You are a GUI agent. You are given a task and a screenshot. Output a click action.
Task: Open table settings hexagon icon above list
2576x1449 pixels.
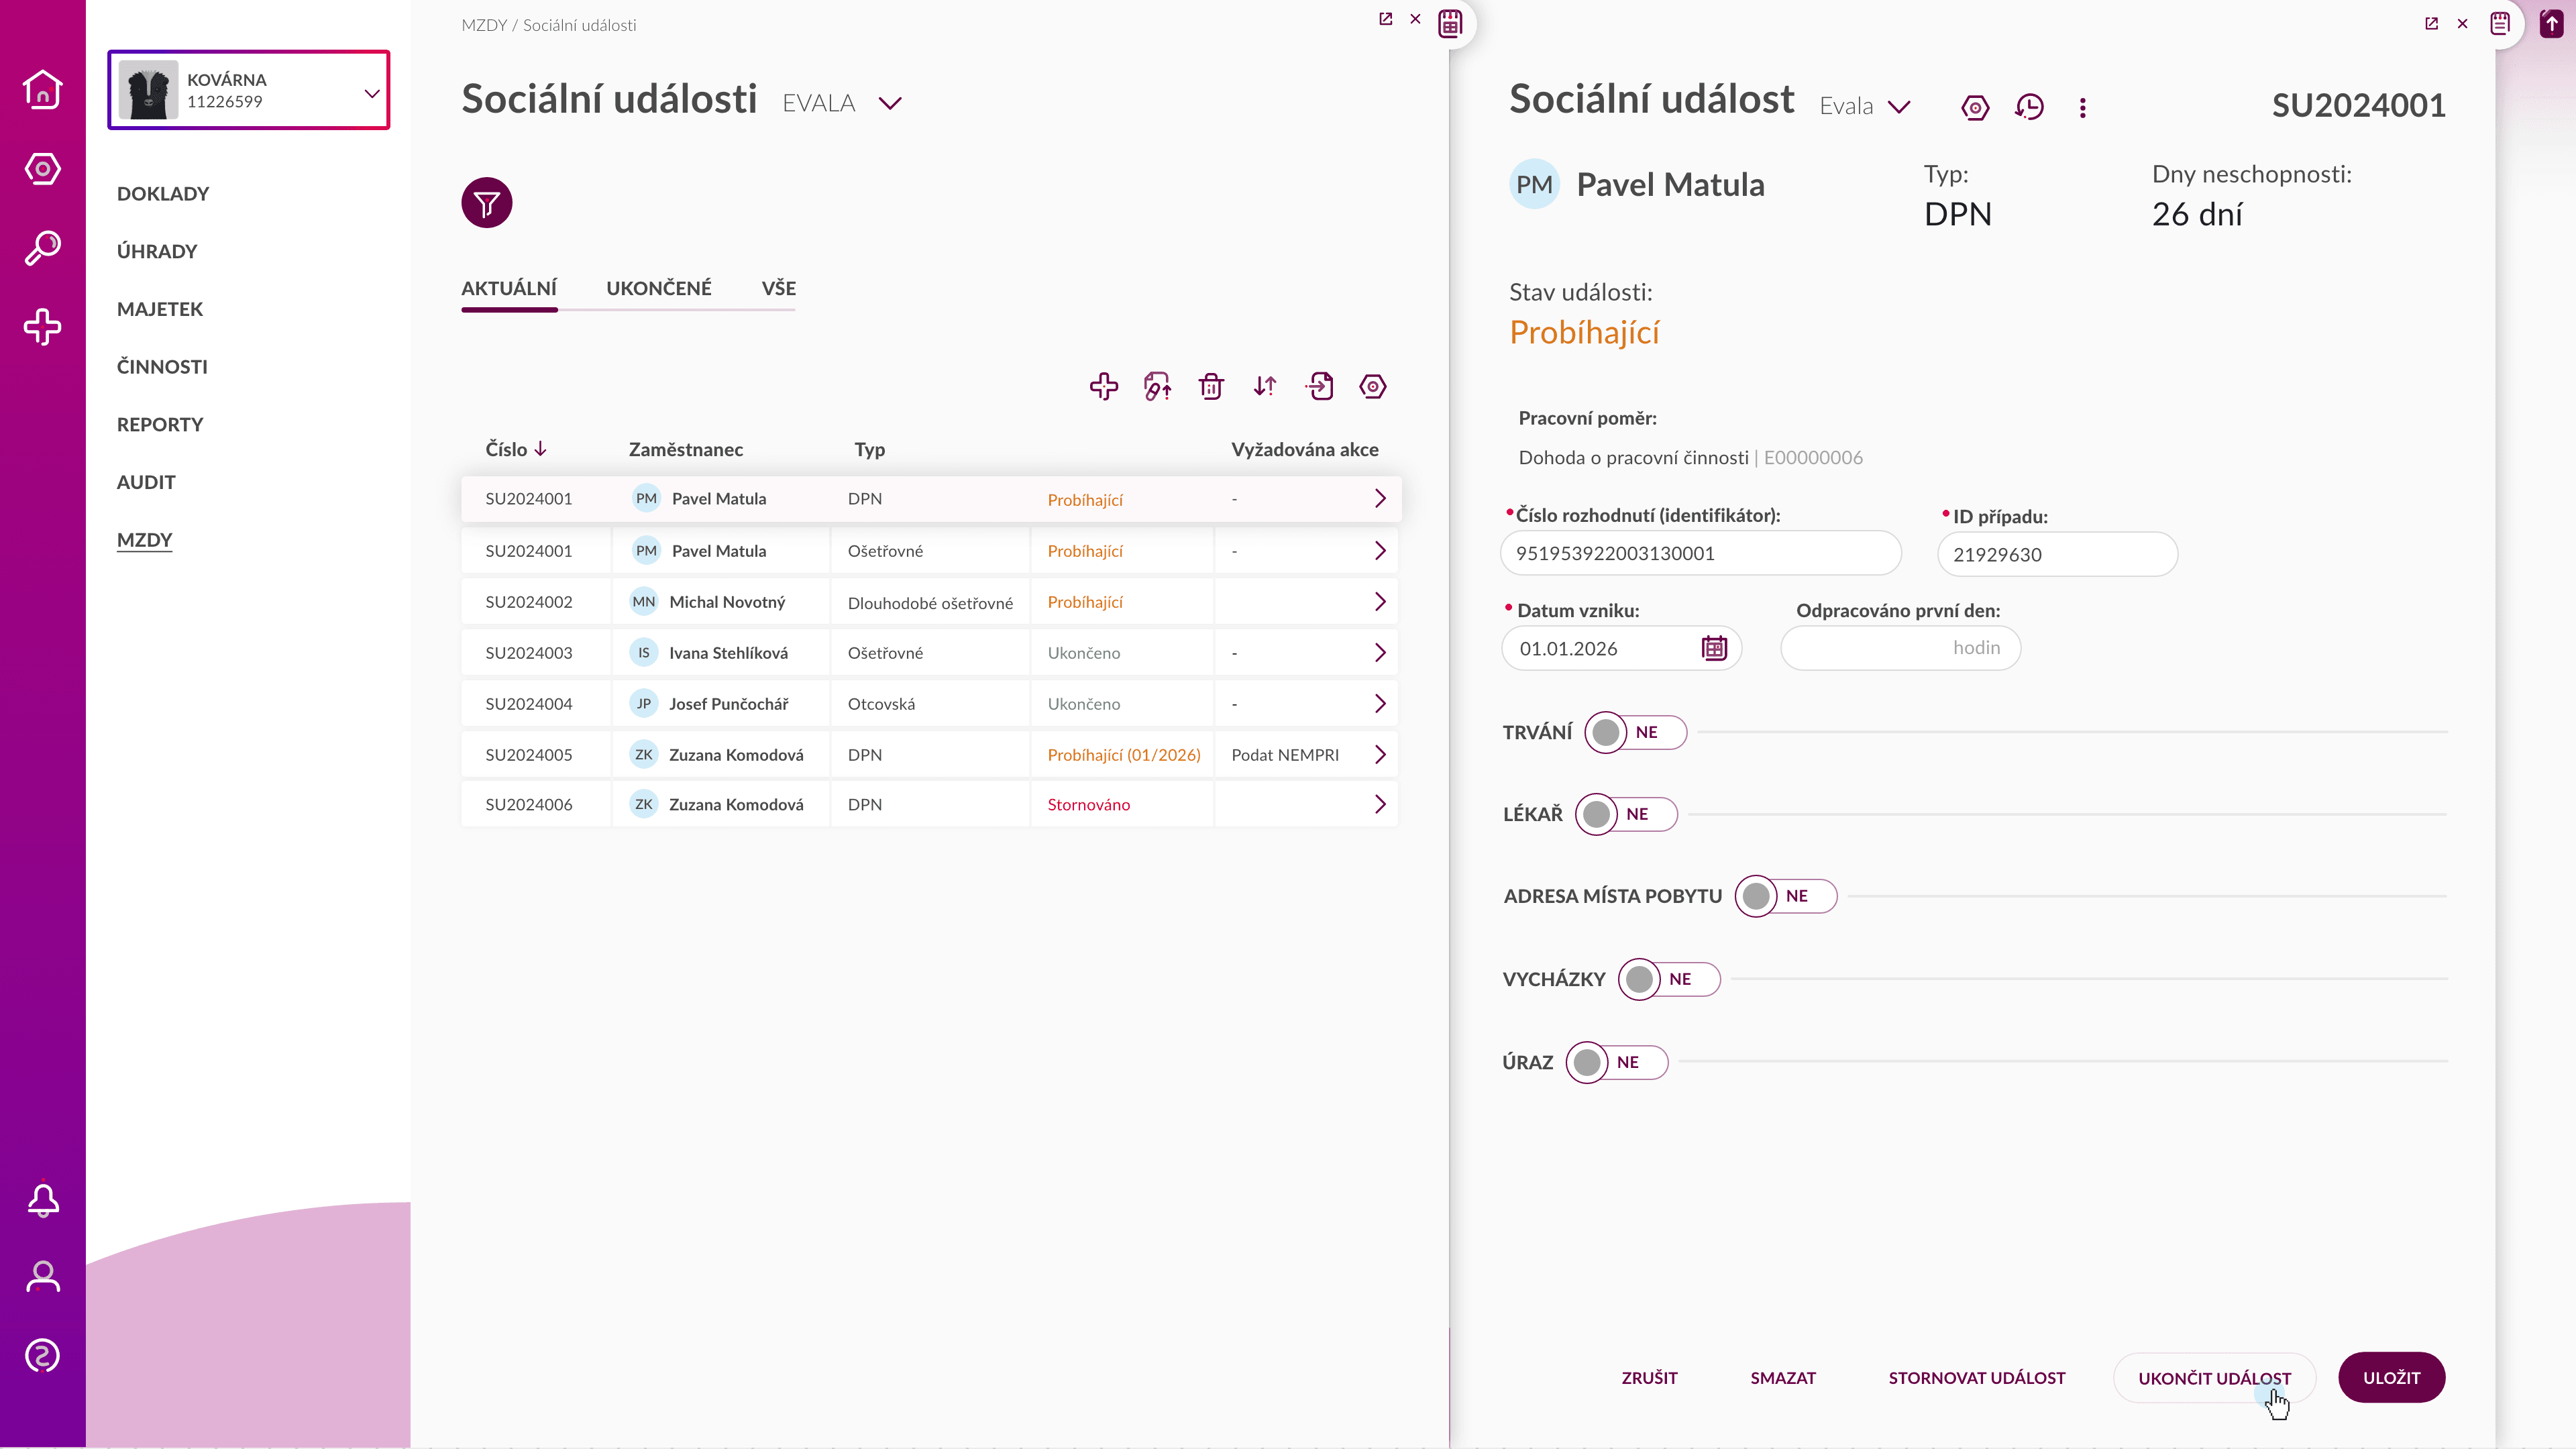coord(1373,387)
